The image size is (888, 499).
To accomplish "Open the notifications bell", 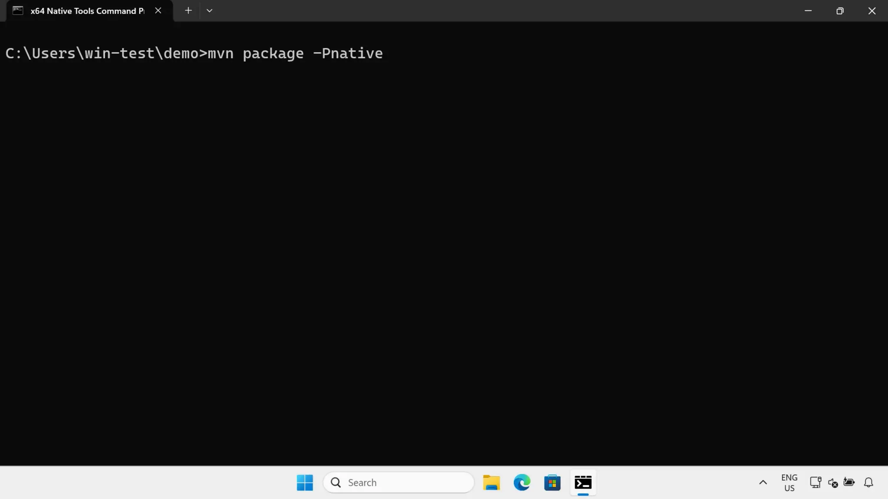I will pos(868,483).
